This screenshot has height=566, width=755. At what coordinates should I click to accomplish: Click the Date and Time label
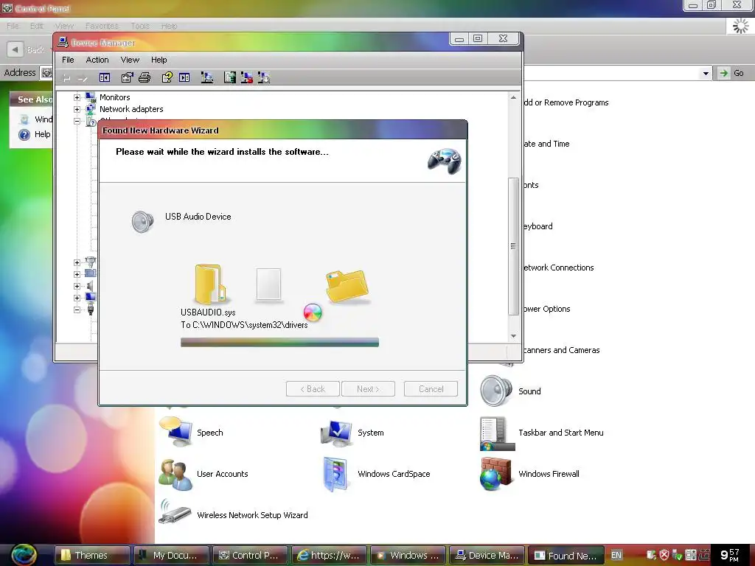(546, 144)
